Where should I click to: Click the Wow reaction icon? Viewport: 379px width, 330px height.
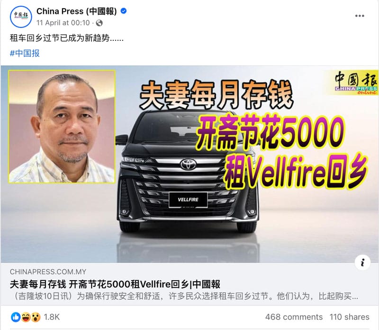tap(36, 317)
